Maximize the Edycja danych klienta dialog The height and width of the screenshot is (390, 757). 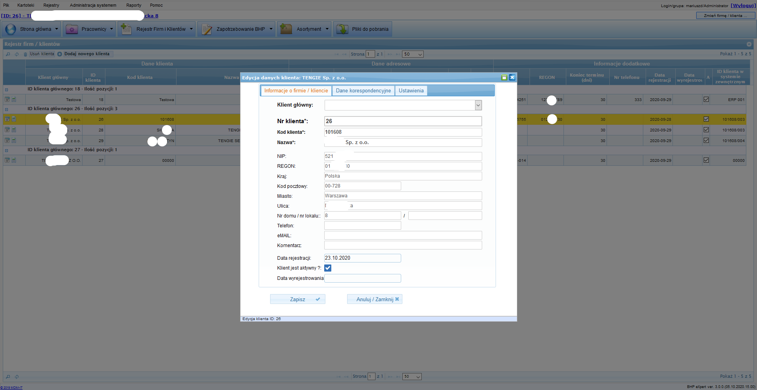(x=504, y=77)
